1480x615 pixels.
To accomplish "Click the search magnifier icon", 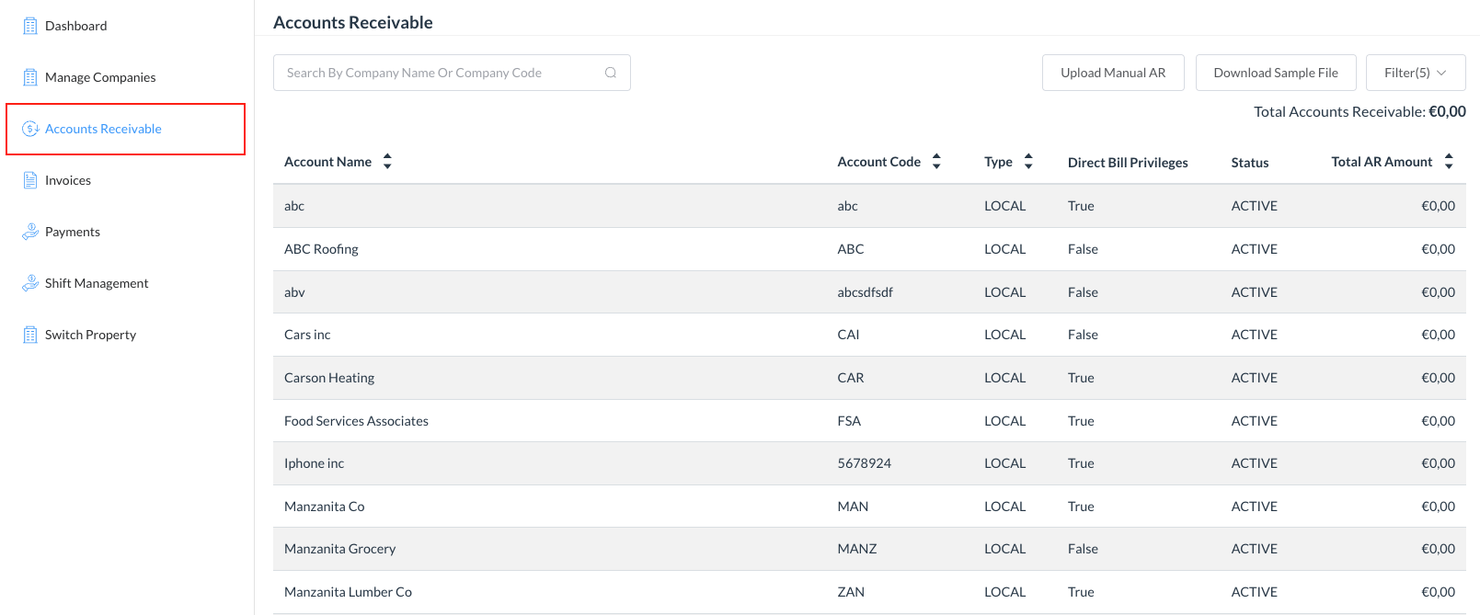I will tap(610, 73).
